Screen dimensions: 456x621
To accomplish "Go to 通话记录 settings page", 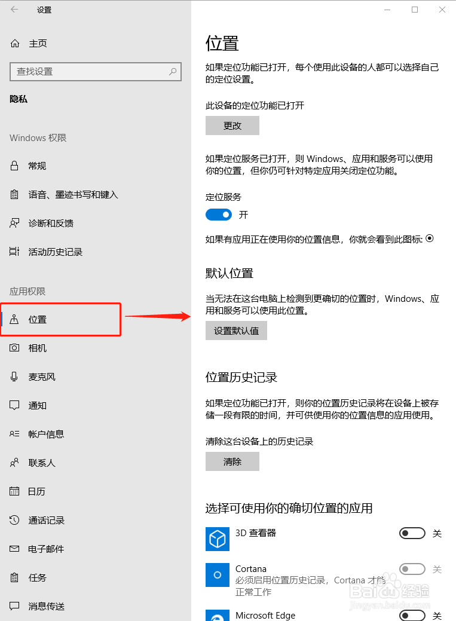I will (47, 520).
